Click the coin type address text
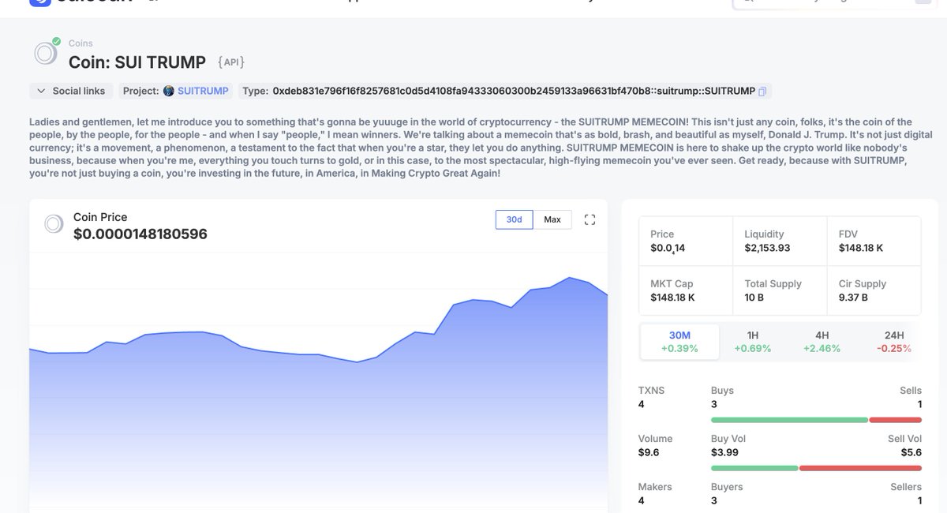Screen dimensions: 947x513 coord(514,91)
